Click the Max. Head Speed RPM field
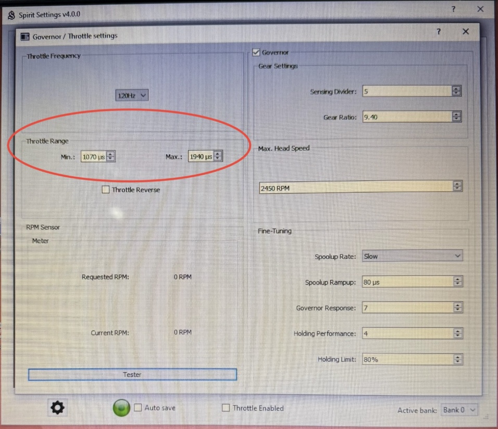498x429 pixels. (x=355, y=188)
